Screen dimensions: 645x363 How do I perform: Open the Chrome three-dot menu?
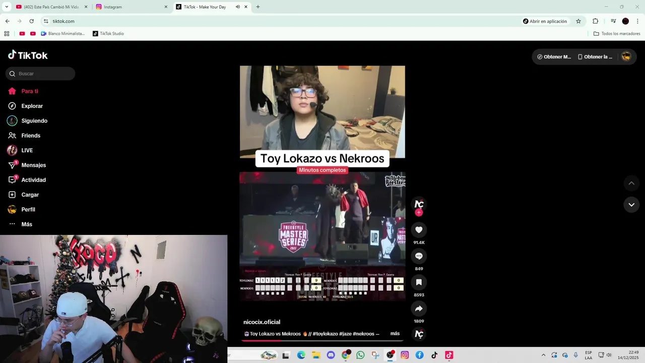[x=638, y=21]
